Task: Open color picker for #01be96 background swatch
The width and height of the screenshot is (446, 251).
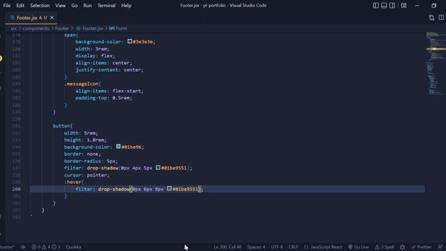Action: (118, 147)
